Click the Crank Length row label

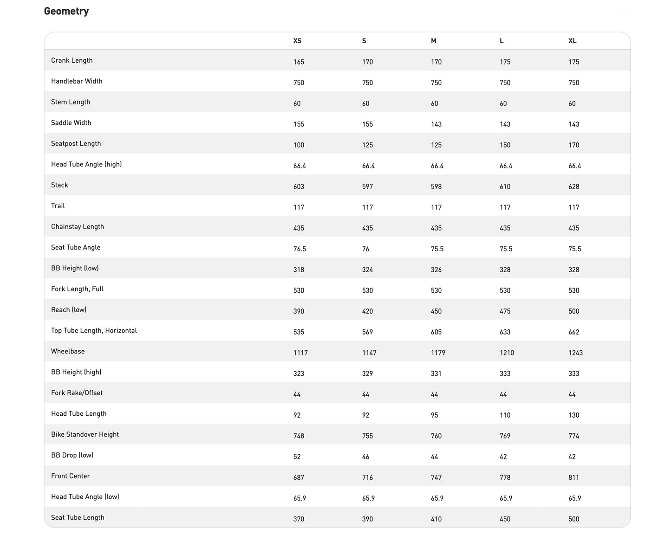pyautogui.click(x=72, y=60)
